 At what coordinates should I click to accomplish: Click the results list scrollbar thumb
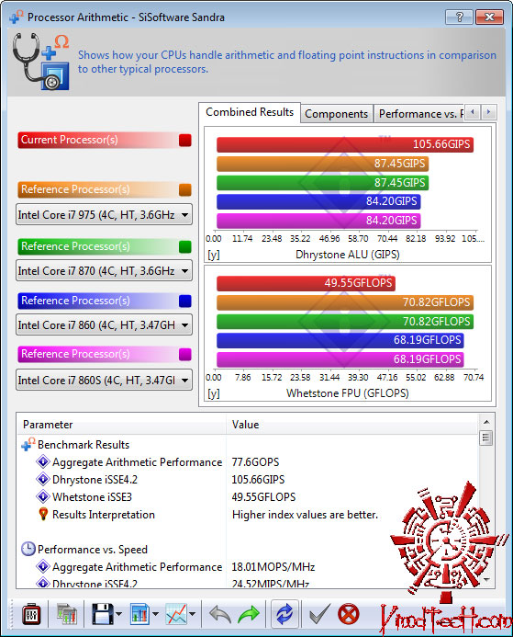click(485, 438)
